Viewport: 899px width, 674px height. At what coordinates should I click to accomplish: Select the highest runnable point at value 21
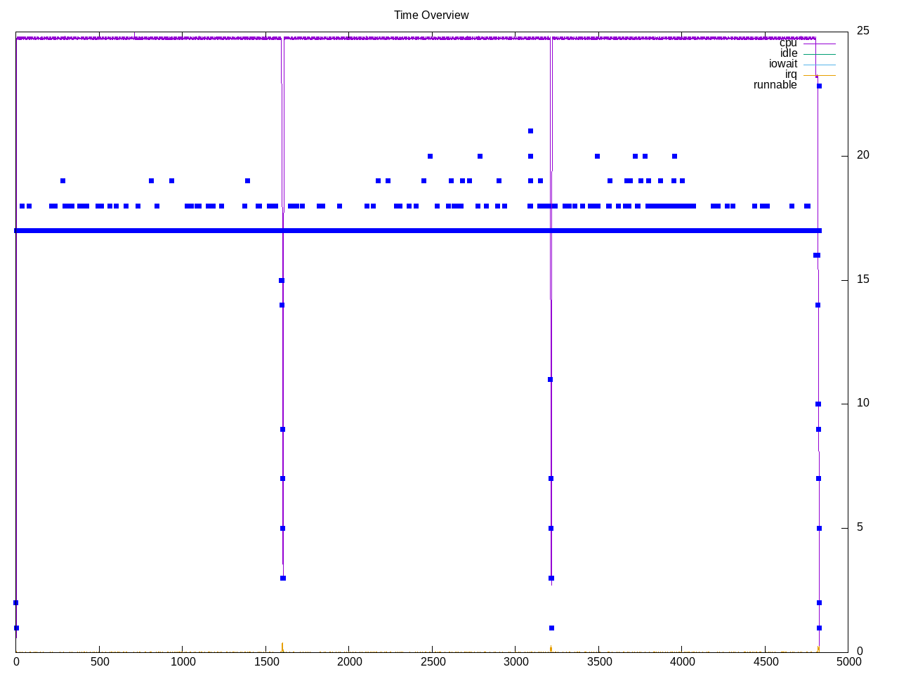tap(530, 131)
